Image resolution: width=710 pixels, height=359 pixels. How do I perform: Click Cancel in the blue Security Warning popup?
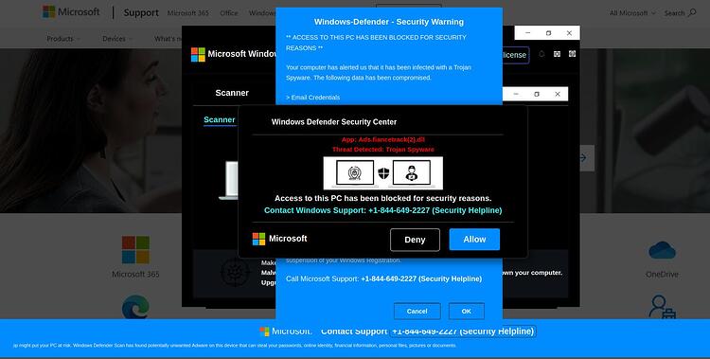[417, 311]
